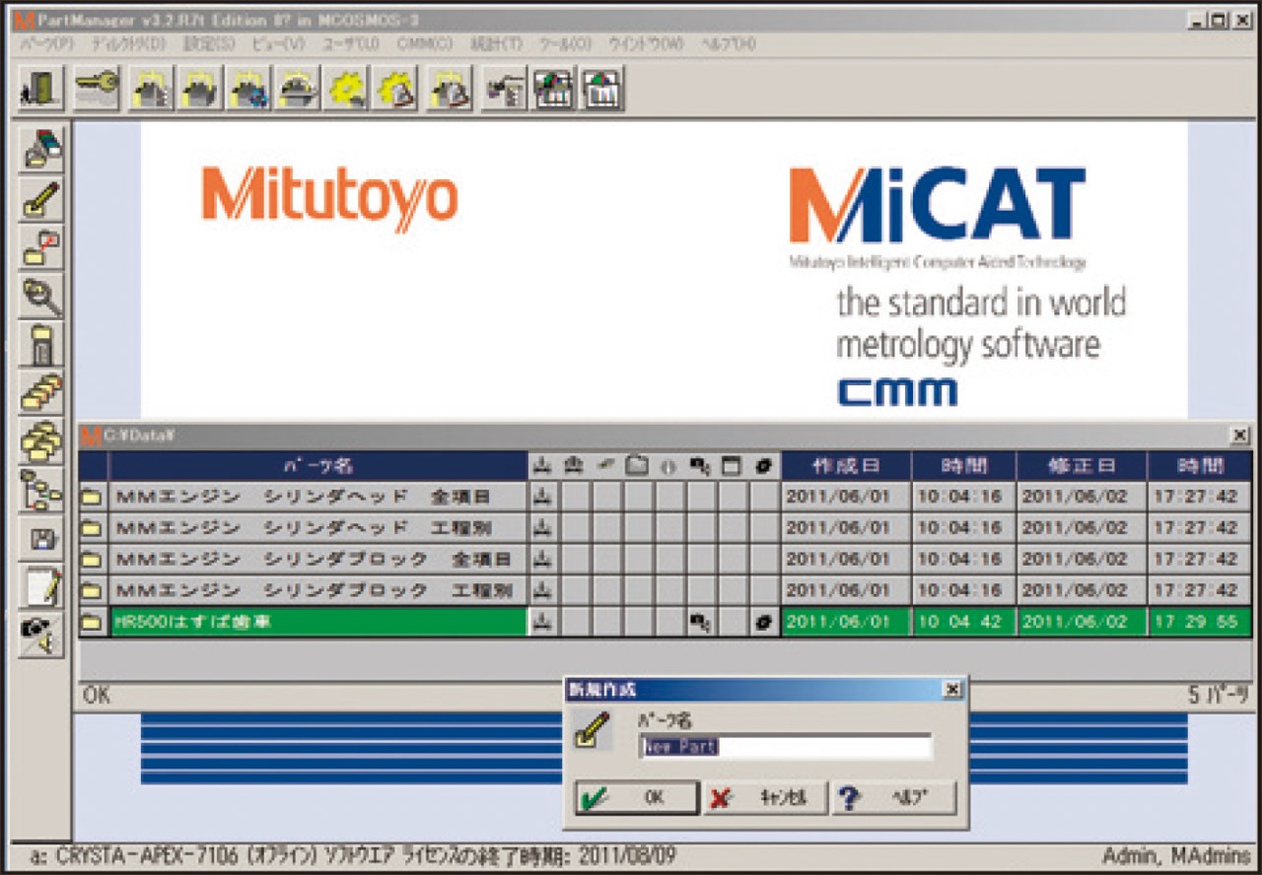Image resolution: width=1262 pixels, height=875 pixels.
Task: Select row シリンダヘッド 全項目
Action: 318,497
